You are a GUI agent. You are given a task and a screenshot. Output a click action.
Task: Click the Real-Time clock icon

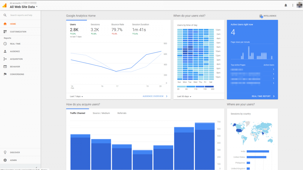5,44
